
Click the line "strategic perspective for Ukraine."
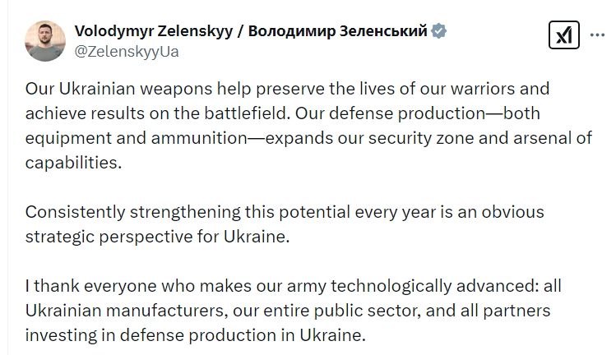[x=157, y=237]
